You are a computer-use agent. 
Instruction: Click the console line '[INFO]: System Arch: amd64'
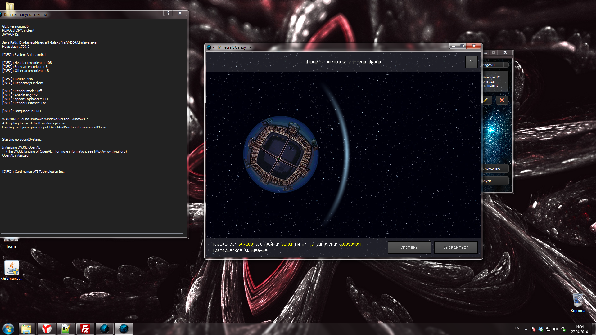click(24, 55)
